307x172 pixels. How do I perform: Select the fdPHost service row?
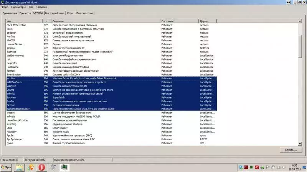click(x=111, y=71)
